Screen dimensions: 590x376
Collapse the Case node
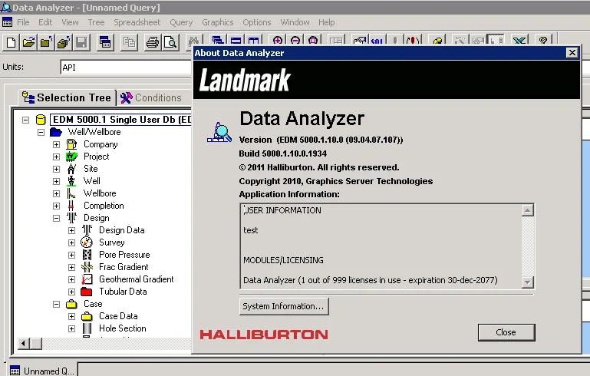coord(57,304)
